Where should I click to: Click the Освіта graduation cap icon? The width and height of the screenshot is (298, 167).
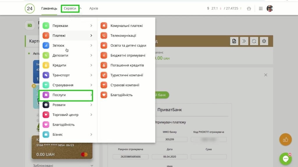coord(104,46)
